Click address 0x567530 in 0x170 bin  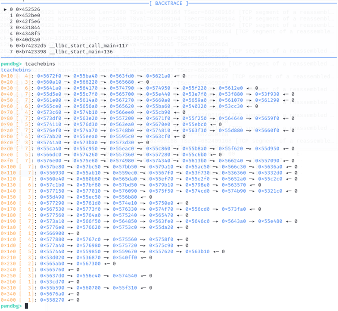[x=52, y=209]
